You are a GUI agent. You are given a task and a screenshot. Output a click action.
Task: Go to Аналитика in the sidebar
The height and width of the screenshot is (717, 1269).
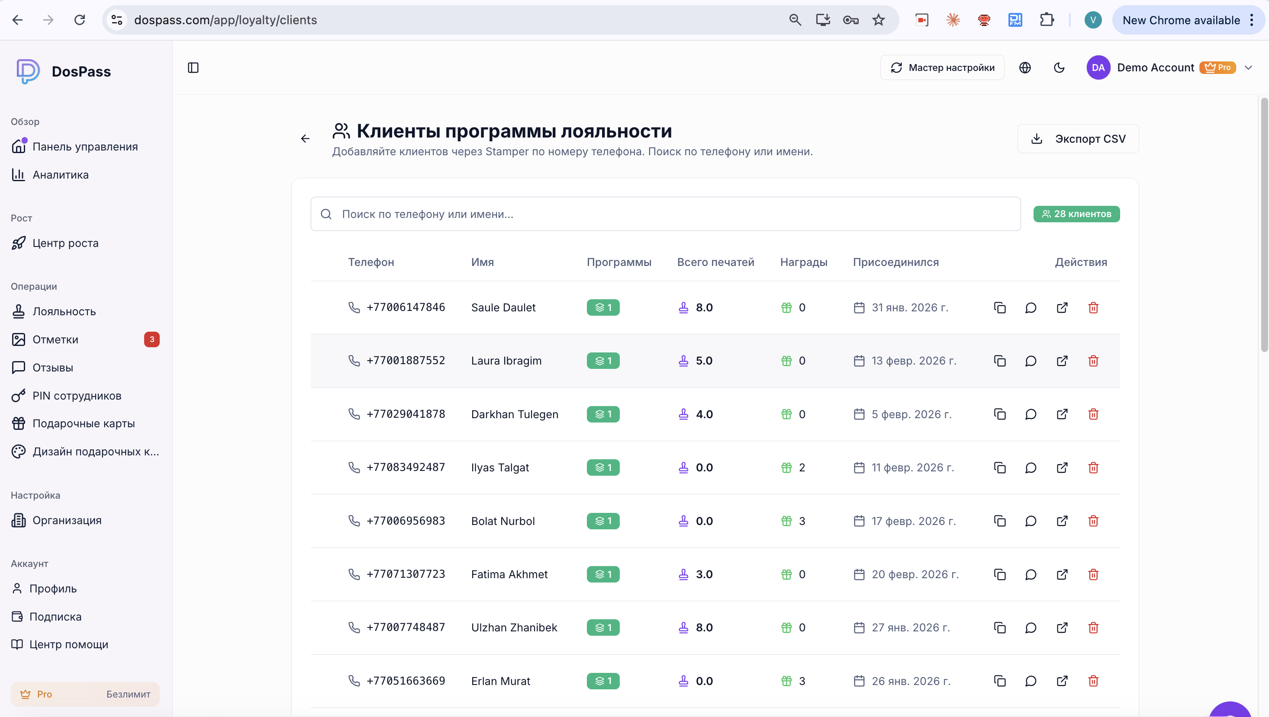point(60,175)
